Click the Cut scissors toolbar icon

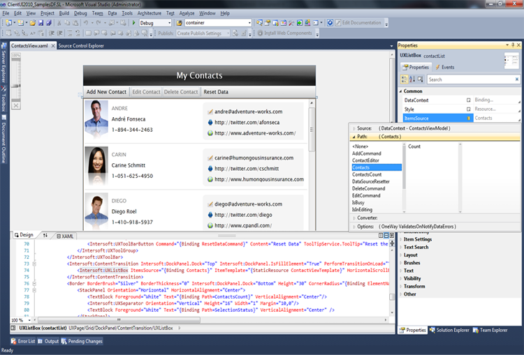pyautogui.click(x=59, y=23)
